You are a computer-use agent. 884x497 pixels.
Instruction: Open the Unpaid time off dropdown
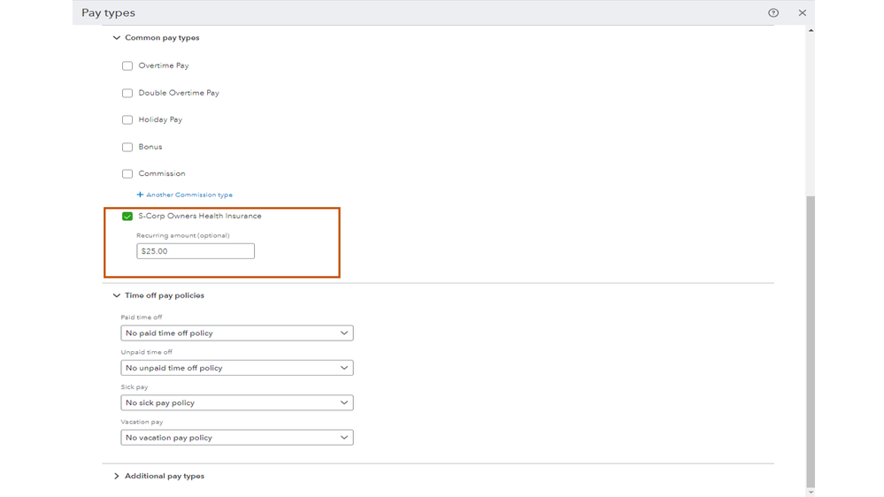pos(236,368)
